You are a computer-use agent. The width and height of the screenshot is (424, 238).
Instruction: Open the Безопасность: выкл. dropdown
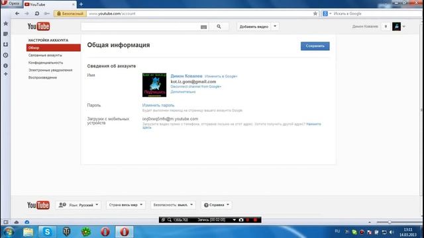173,205
